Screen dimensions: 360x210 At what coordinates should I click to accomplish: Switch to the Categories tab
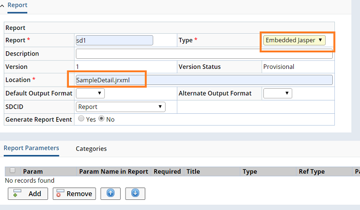click(91, 149)
